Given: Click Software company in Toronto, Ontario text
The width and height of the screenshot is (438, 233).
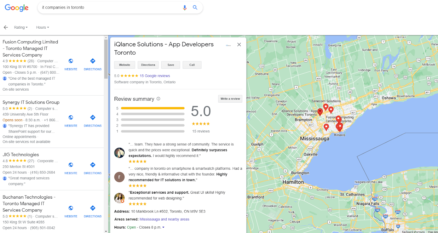Looking at the screenshot, I should point(145,82).
